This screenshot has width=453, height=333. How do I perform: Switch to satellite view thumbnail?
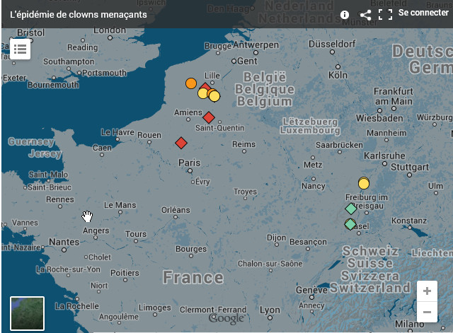(x=28, y=313)
